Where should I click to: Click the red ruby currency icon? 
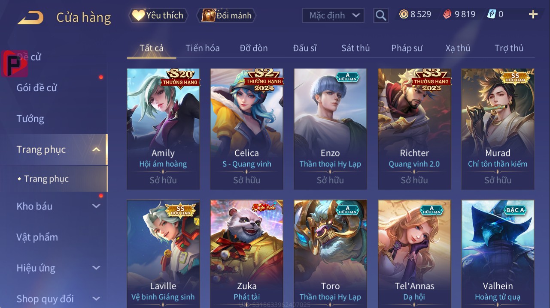(x=447, y=14)
